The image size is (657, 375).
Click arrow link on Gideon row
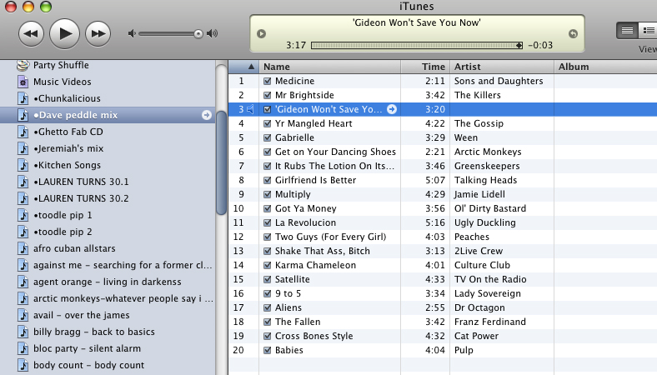392,109
